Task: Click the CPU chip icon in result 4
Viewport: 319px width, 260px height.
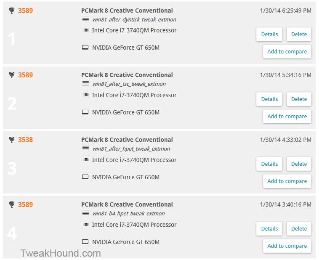Action: click(86, 225)
